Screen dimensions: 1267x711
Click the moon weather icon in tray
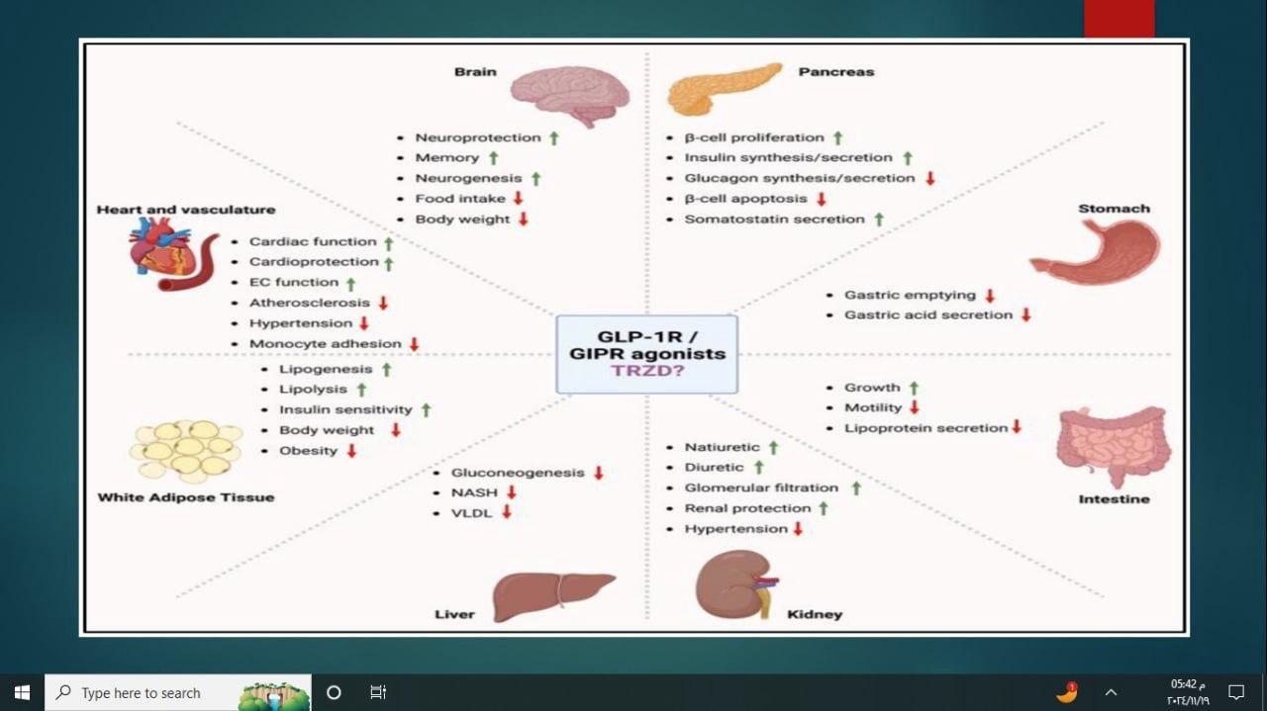pyautogui.click(x=1066, y=692)
